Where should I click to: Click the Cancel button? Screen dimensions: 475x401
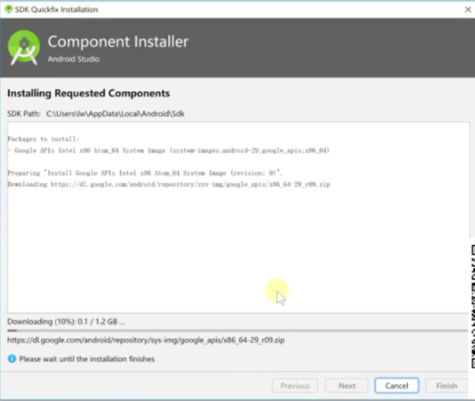(397, 385)
